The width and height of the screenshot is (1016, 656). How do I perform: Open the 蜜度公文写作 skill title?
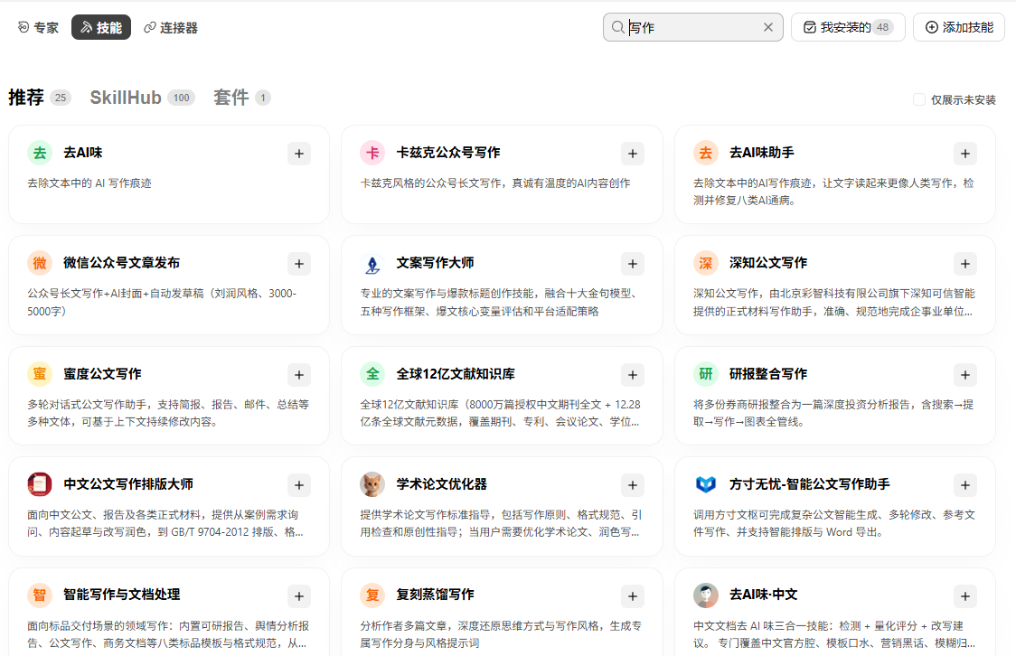click(x=102, y=374)
